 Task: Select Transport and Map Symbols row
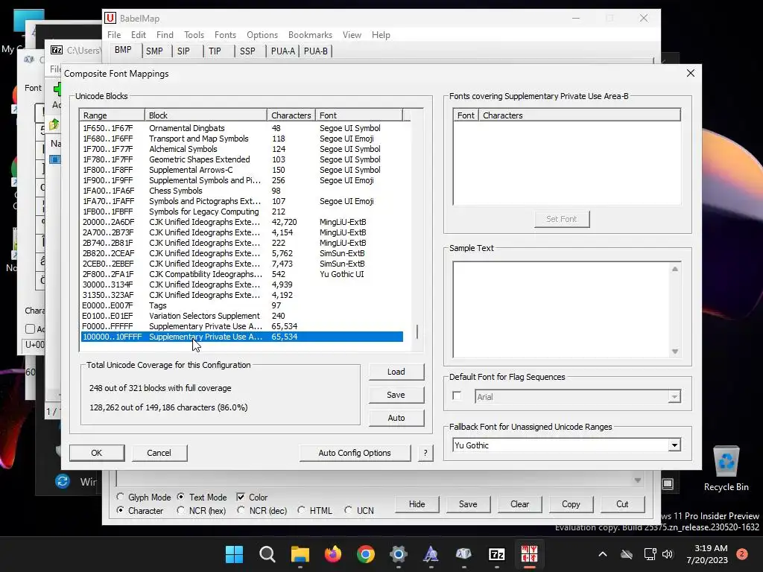coord(242,139)
